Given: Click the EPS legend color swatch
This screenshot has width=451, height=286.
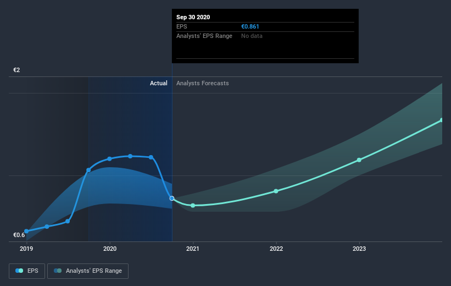Looking at the screenshot, I should pyautogui.click(x=19, y=271).
